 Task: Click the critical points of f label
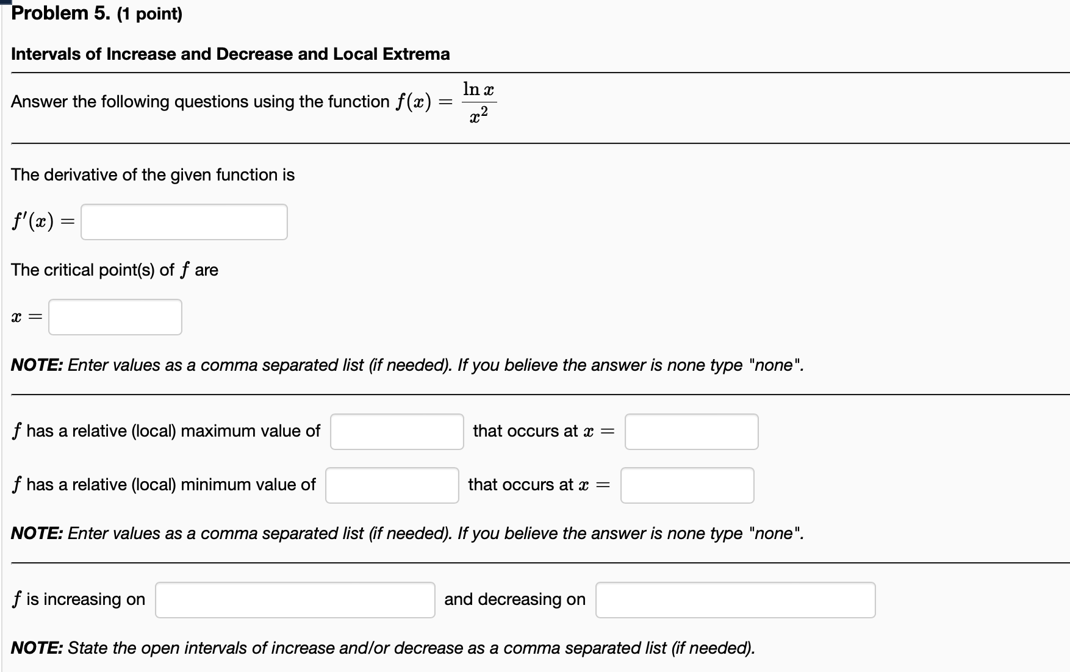tap(115, 270)
